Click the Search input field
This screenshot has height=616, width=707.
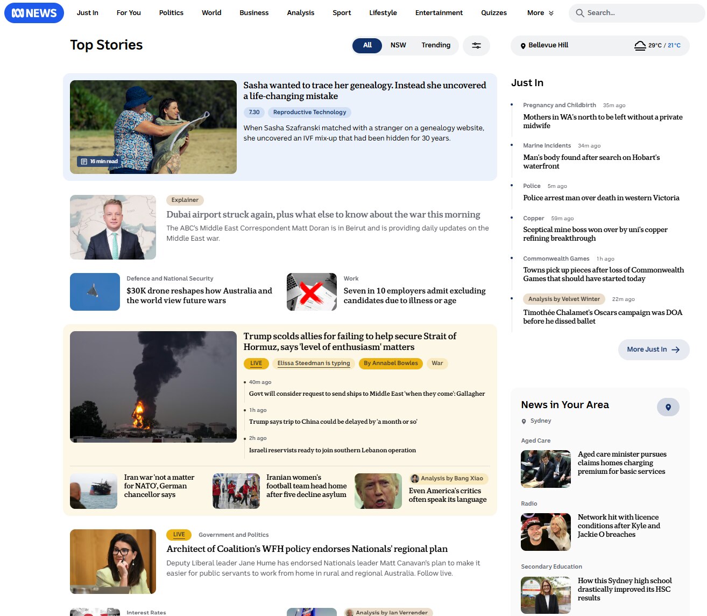click(637, 13)
